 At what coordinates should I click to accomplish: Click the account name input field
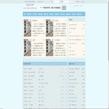[57, 2]
